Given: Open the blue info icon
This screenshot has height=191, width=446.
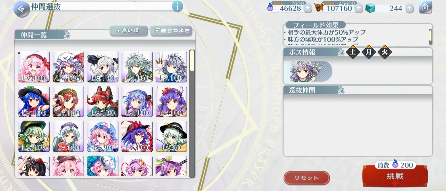Looking at the screenshot, I should click(x=177, y=6).
